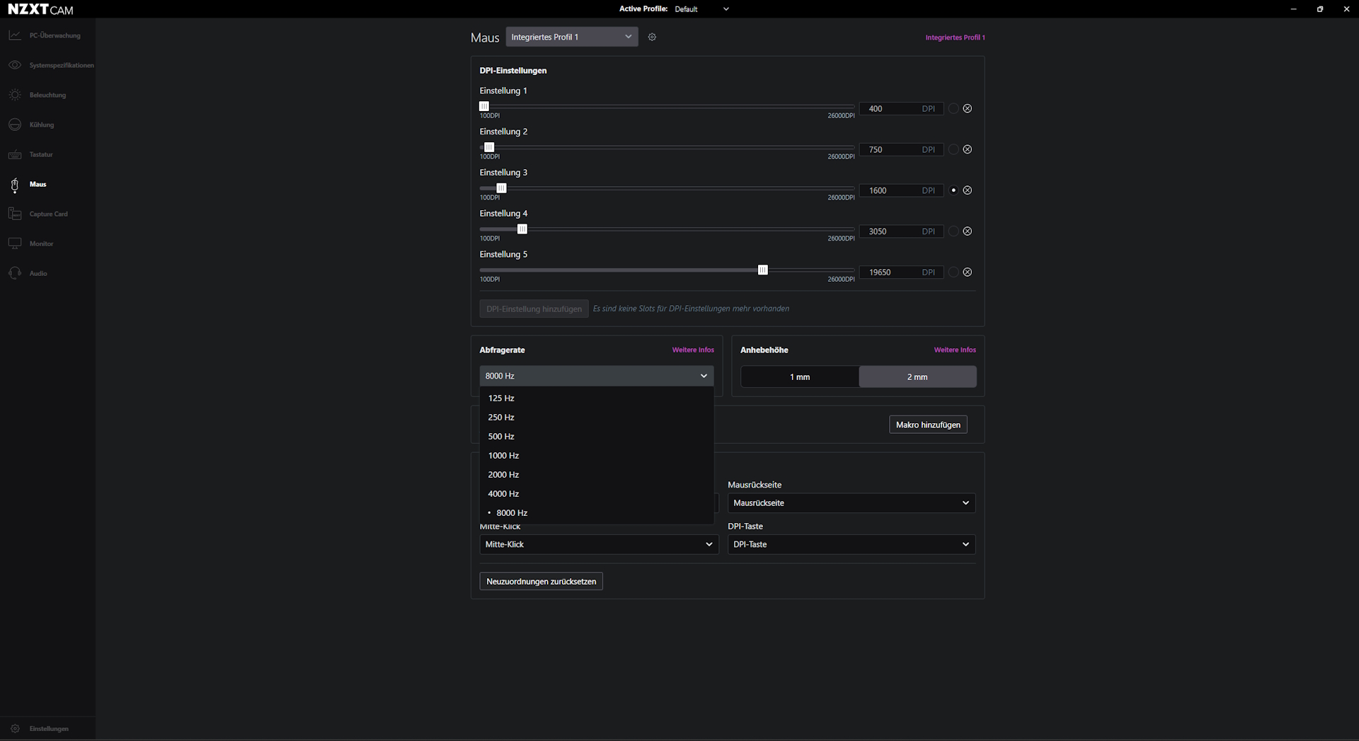This screenshot has width=1359, height=741.
Task: Open the Audio headset icon
Action: point(15,273)
